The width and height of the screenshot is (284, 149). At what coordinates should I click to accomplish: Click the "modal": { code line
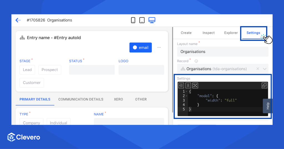point(208,96)
